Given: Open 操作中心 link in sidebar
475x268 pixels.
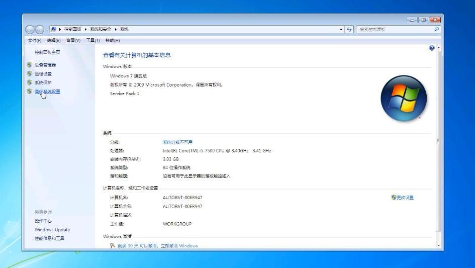Looking at the screenshot, I should tap(43, 221).
